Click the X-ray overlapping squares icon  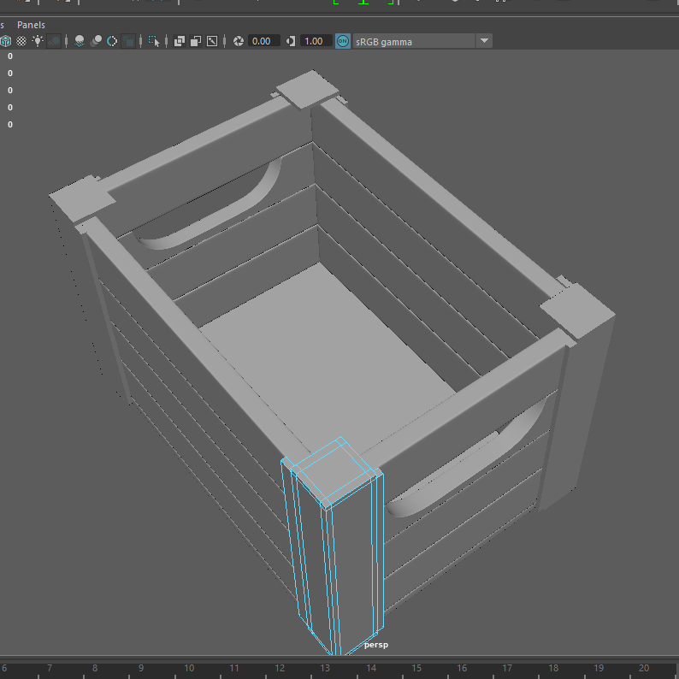(180, 41)
